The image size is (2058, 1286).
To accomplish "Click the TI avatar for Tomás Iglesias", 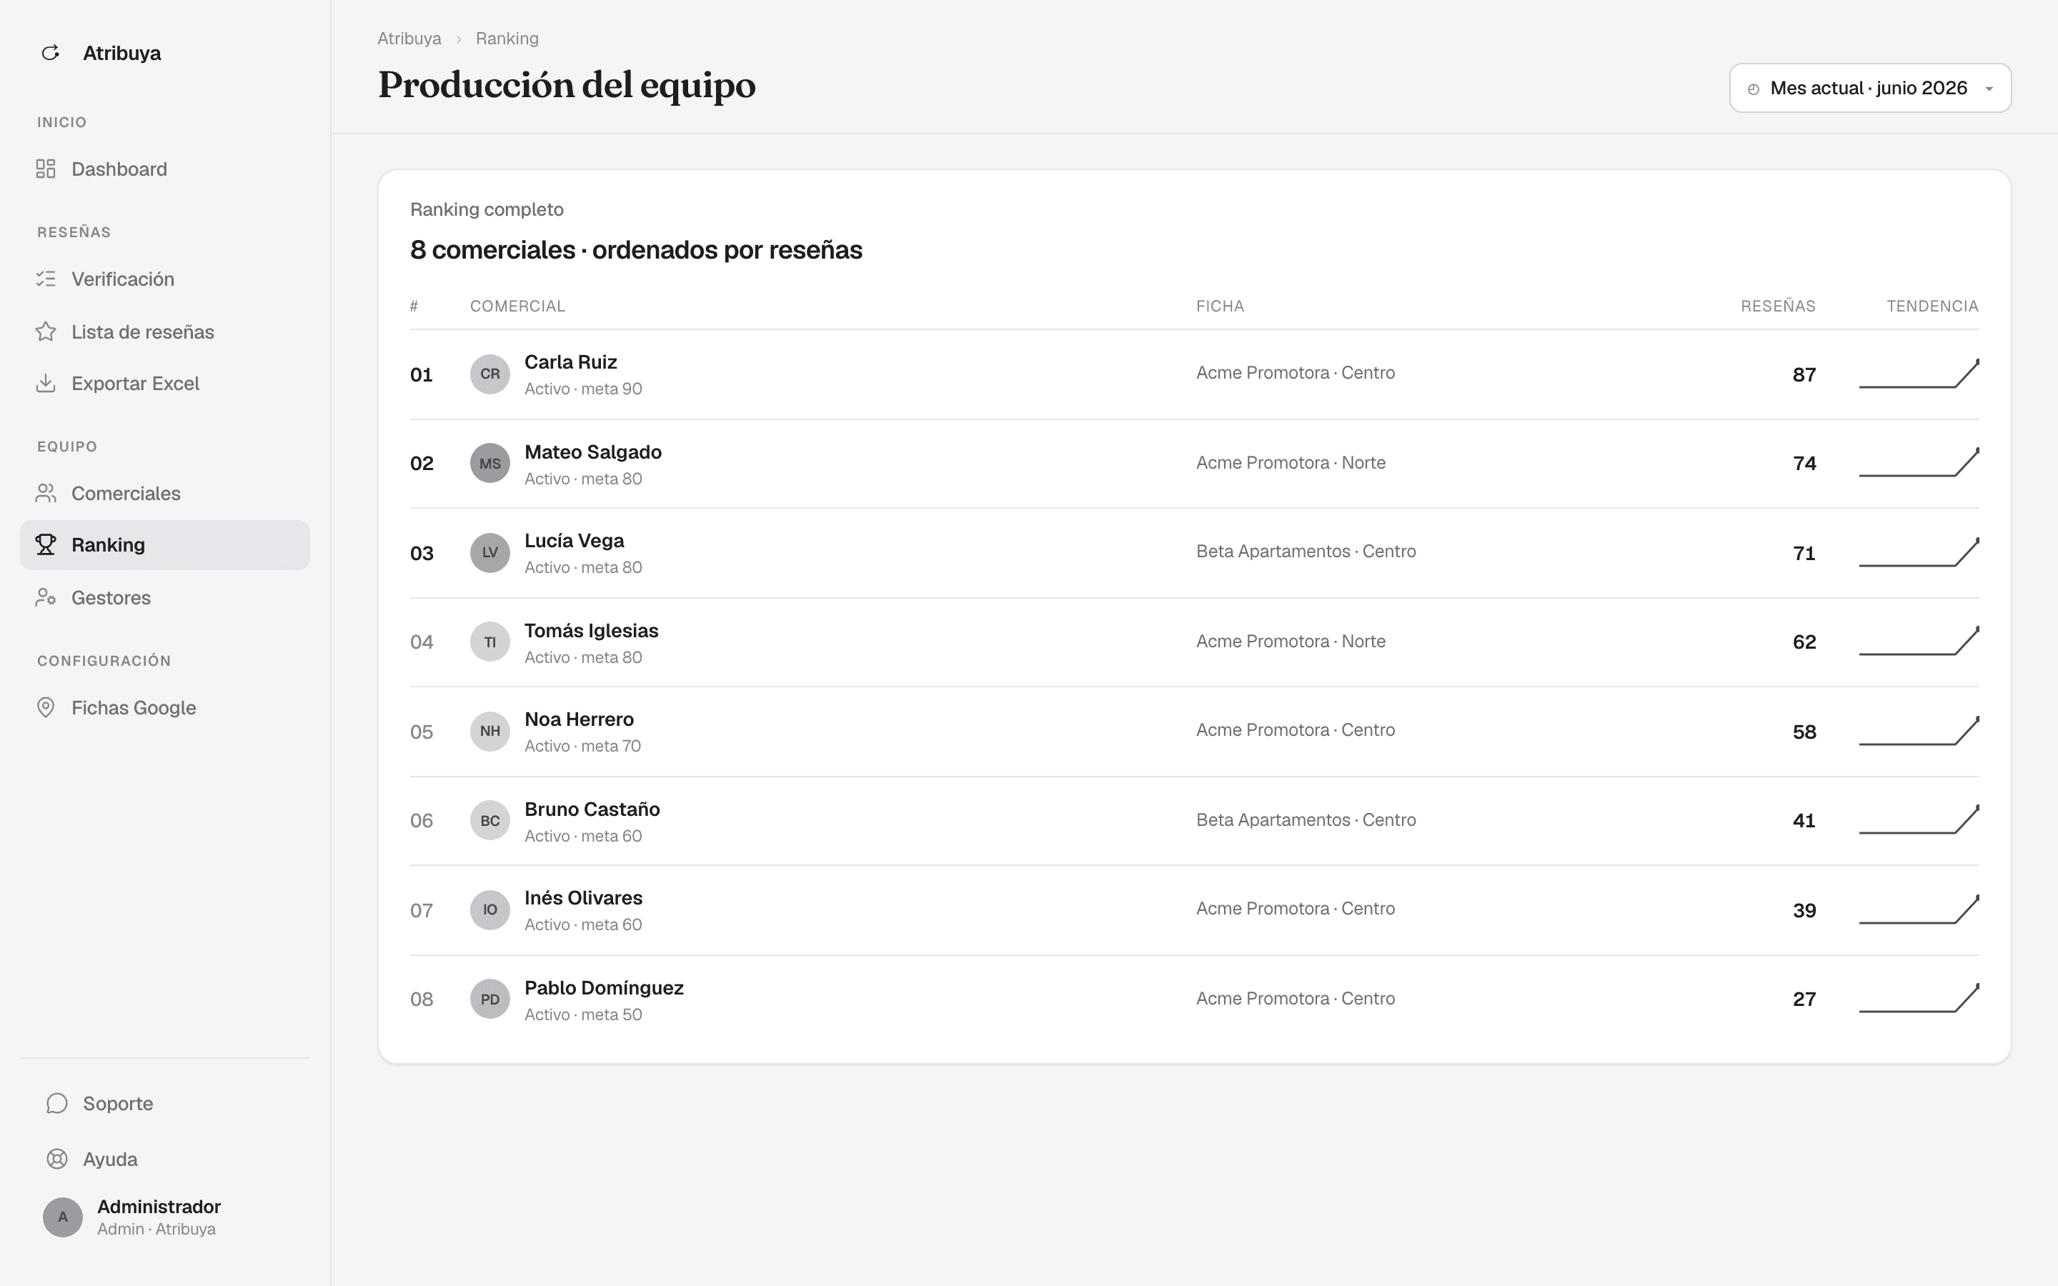I will pos(489,642).
